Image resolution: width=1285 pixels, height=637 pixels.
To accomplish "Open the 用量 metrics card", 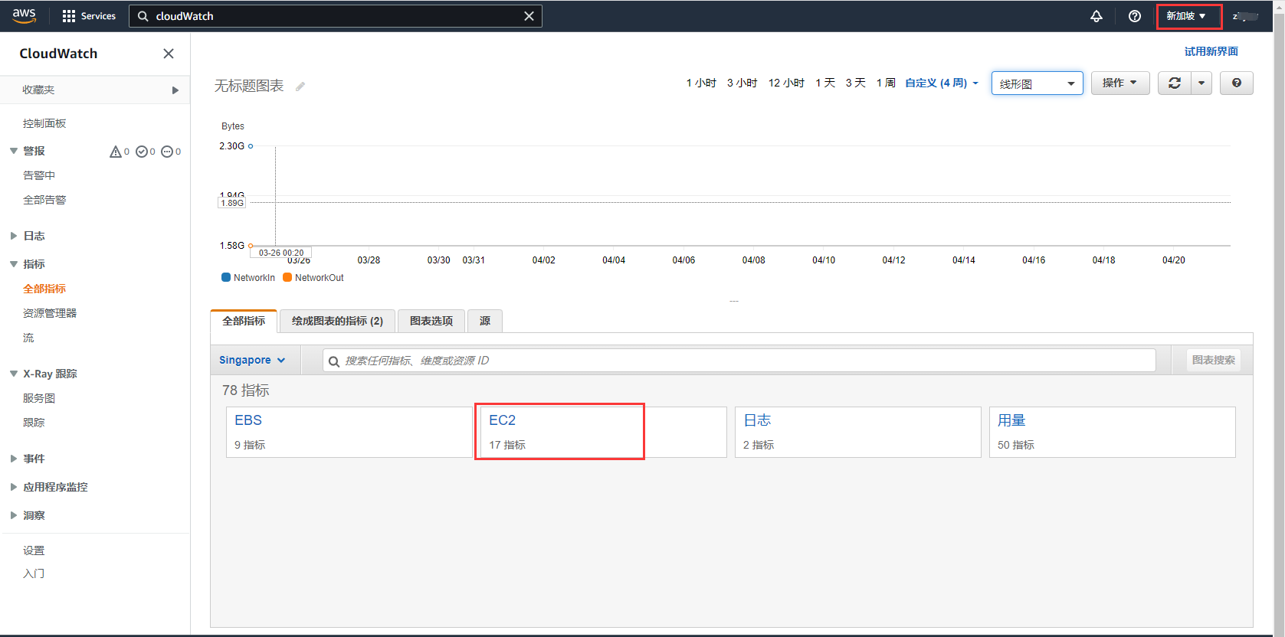I will [1113, 432].
